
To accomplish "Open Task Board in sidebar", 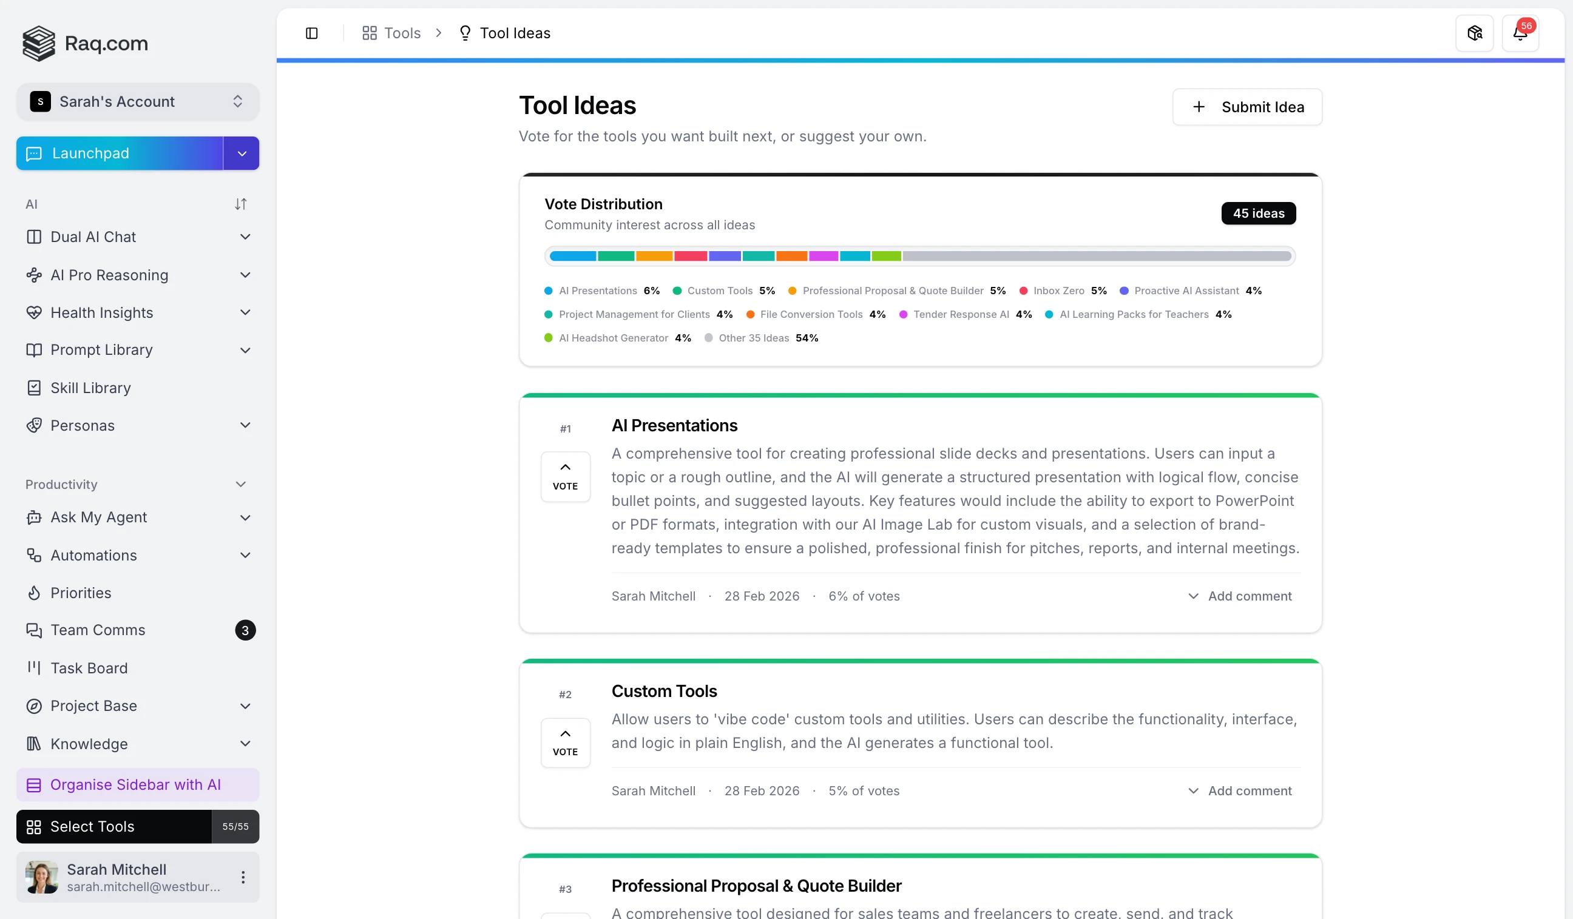I will pyautogui.click(x=89, y=668).
